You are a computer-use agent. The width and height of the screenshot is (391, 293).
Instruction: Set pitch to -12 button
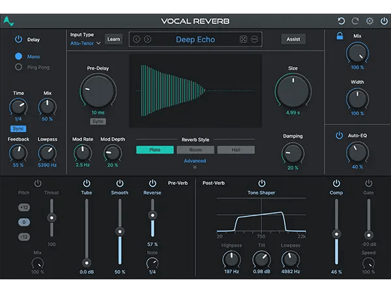click(x=24, y=237)
